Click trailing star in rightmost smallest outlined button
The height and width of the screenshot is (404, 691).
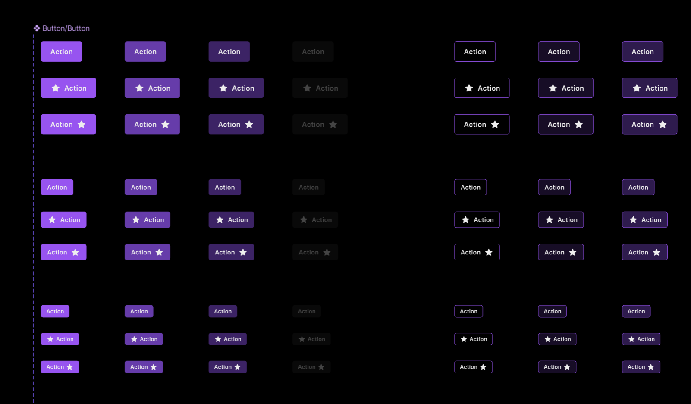[651, 367]
